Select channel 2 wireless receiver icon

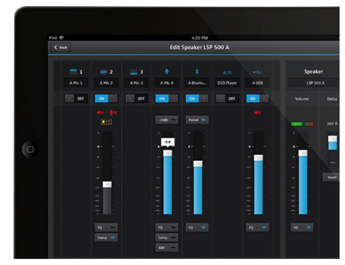click(103, 72)
